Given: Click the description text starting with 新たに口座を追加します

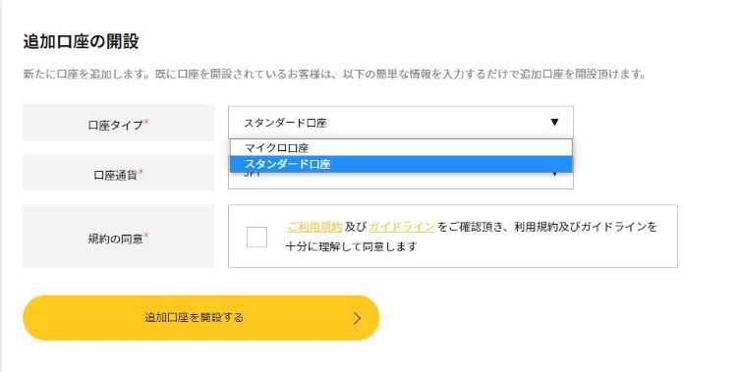Looking at the screenshot, I should click(x=336, y=75).
